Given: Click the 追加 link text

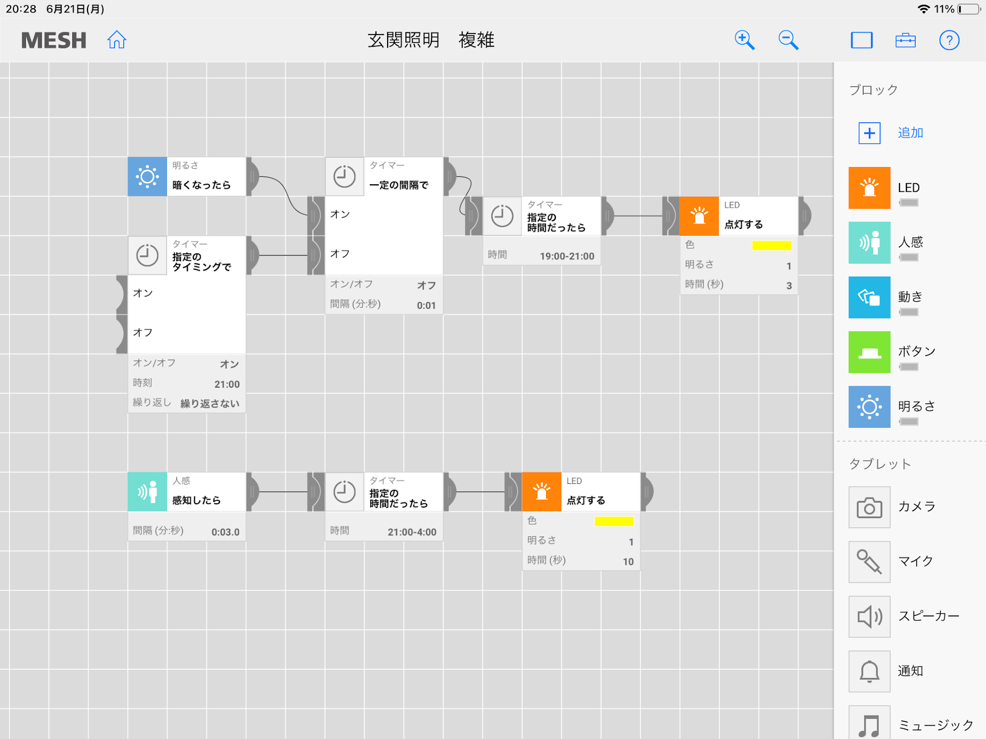Looking at the screenshot, I should click(910, 133).
